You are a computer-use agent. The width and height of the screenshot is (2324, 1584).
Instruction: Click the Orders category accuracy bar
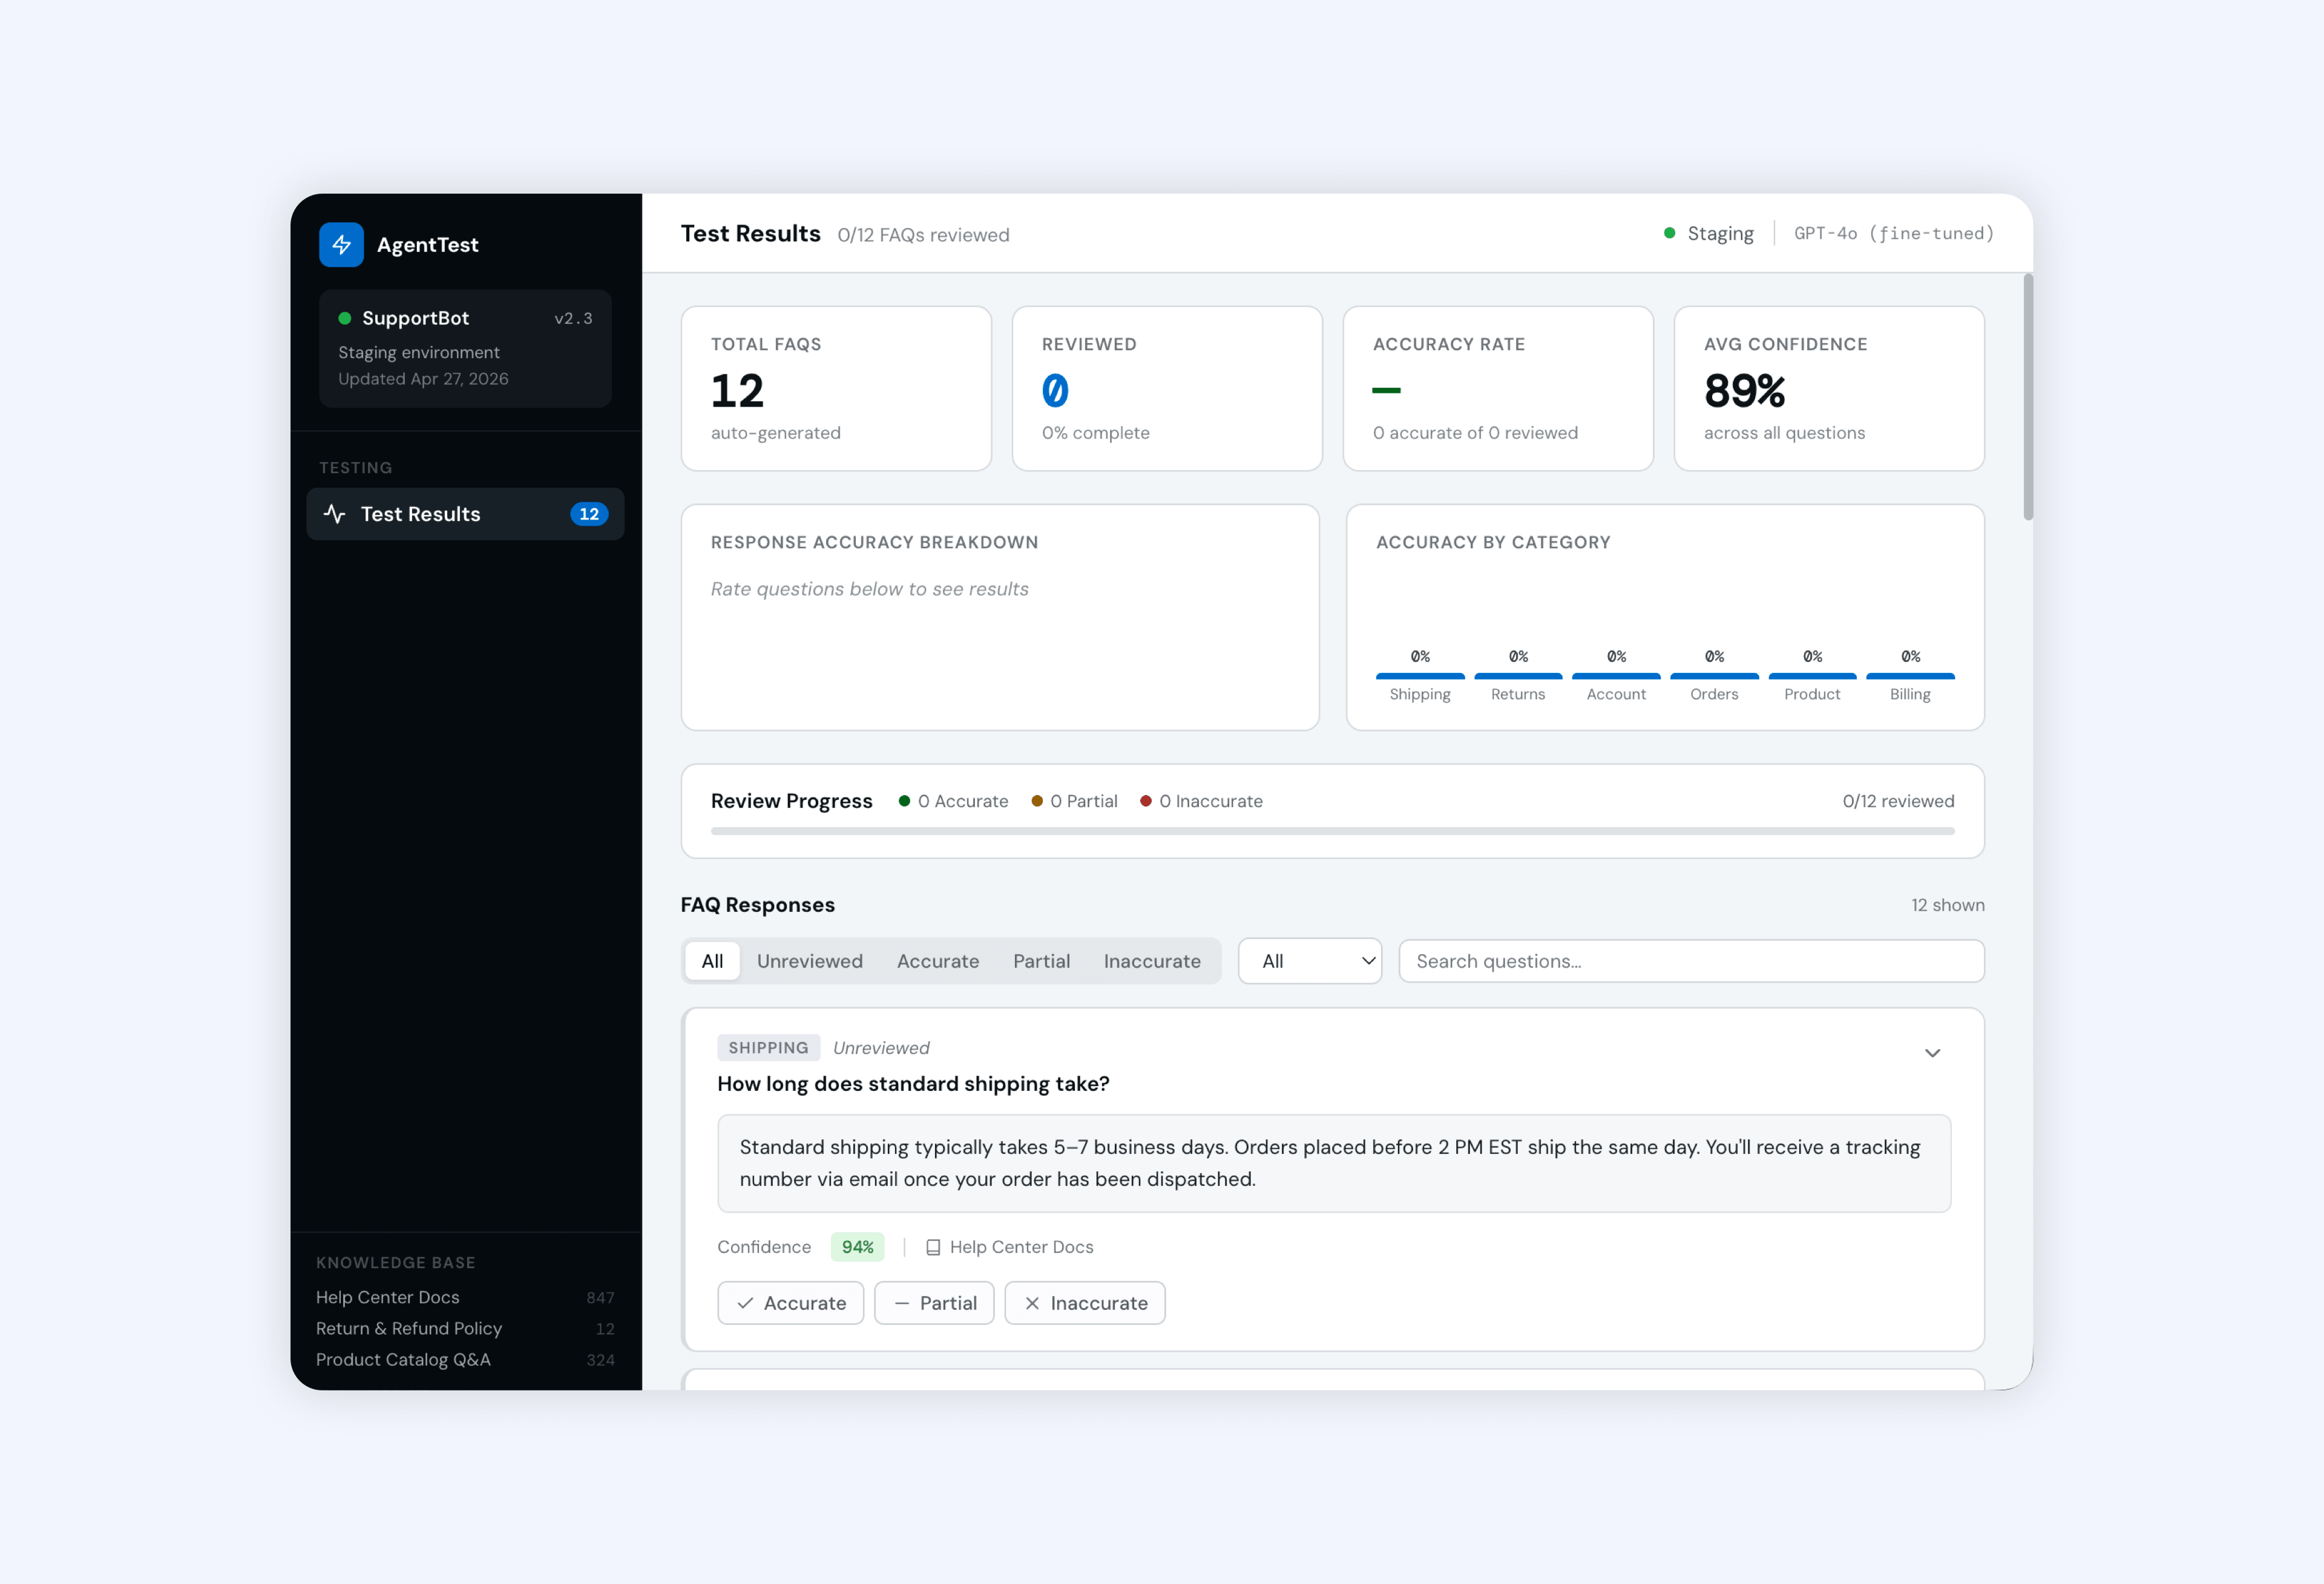(x=1714, y=677)
